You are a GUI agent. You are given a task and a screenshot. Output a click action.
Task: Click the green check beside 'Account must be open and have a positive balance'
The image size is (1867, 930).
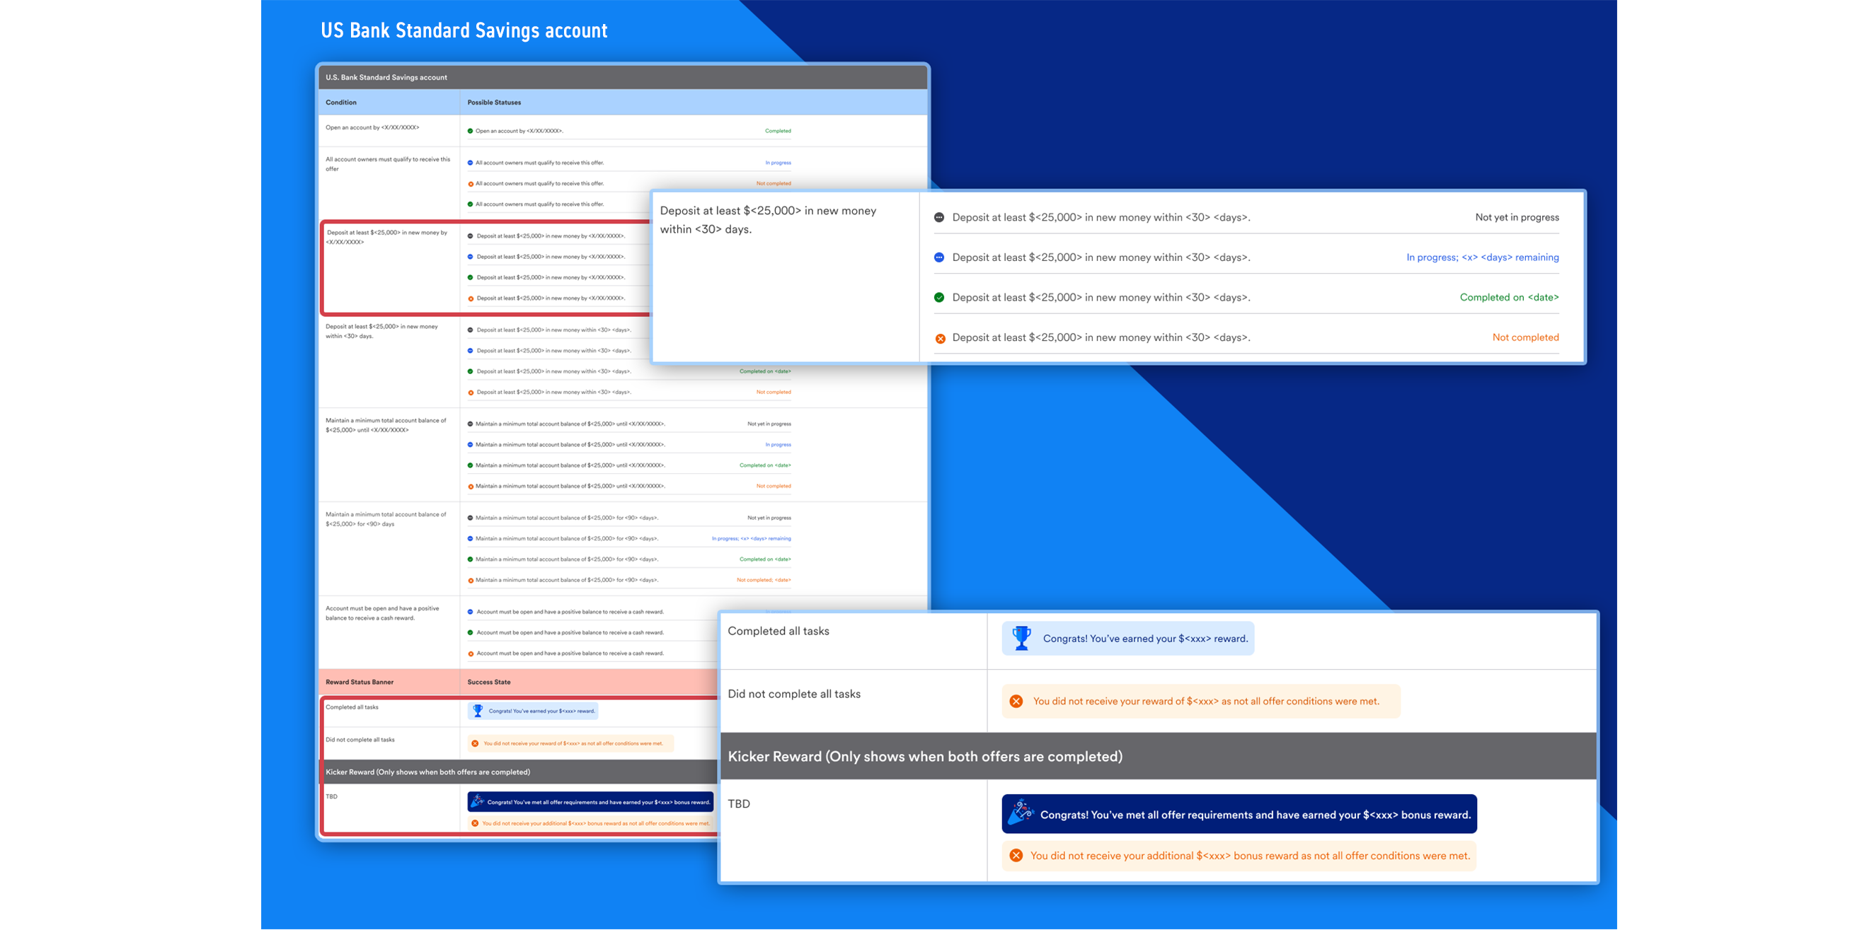coord(471,633)
